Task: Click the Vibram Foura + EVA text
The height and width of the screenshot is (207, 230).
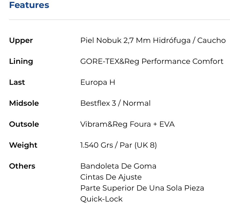Action: pyautogui.click(x=127, y=124)
